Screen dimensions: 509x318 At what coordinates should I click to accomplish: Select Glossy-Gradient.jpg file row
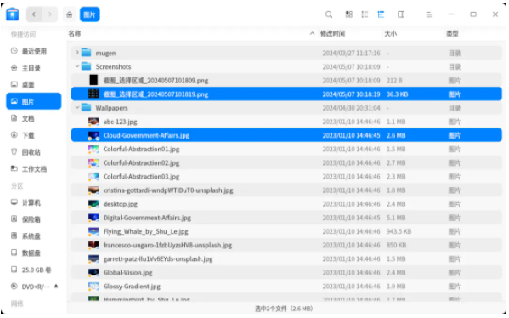[286, 287]
